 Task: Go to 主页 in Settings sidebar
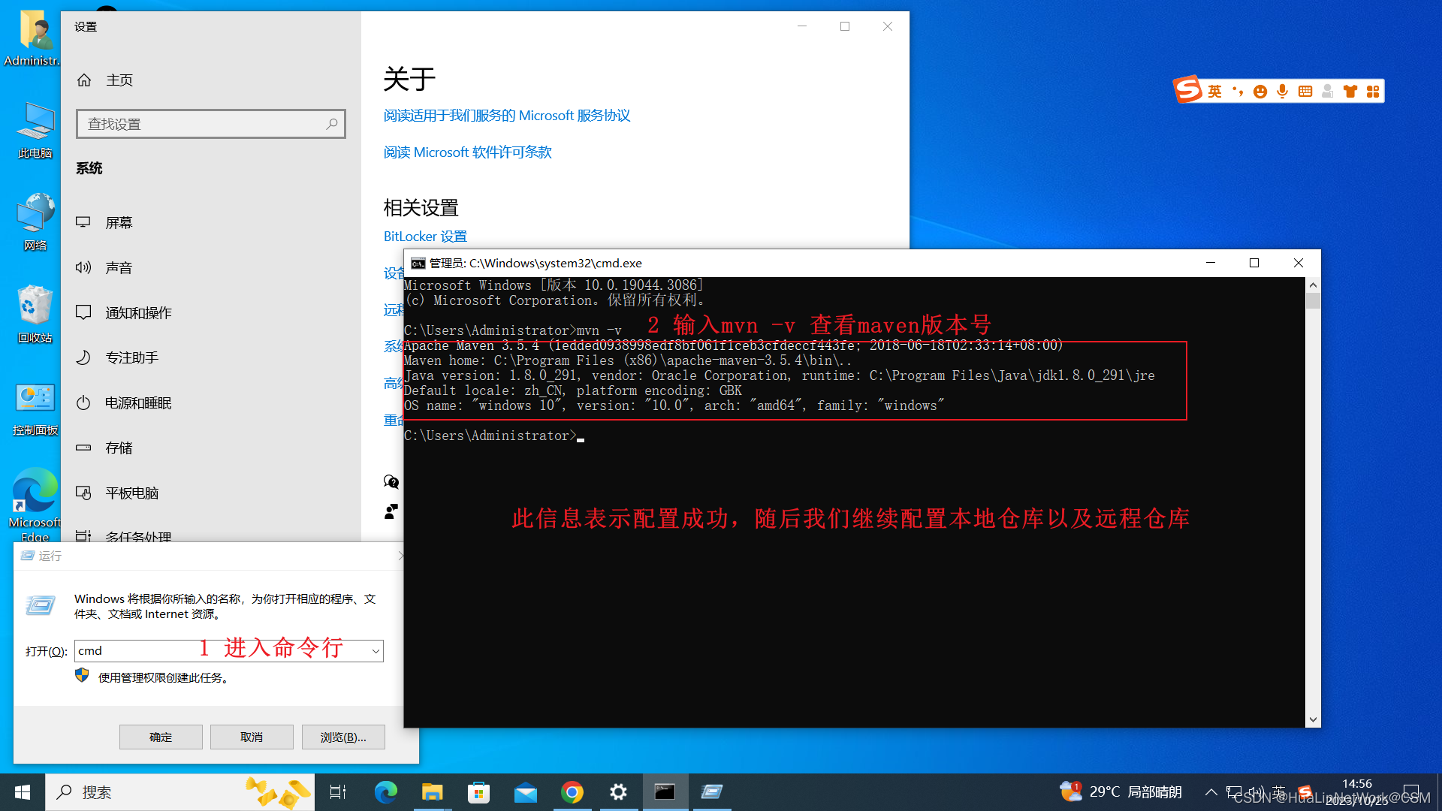click(x=210, y=80)
